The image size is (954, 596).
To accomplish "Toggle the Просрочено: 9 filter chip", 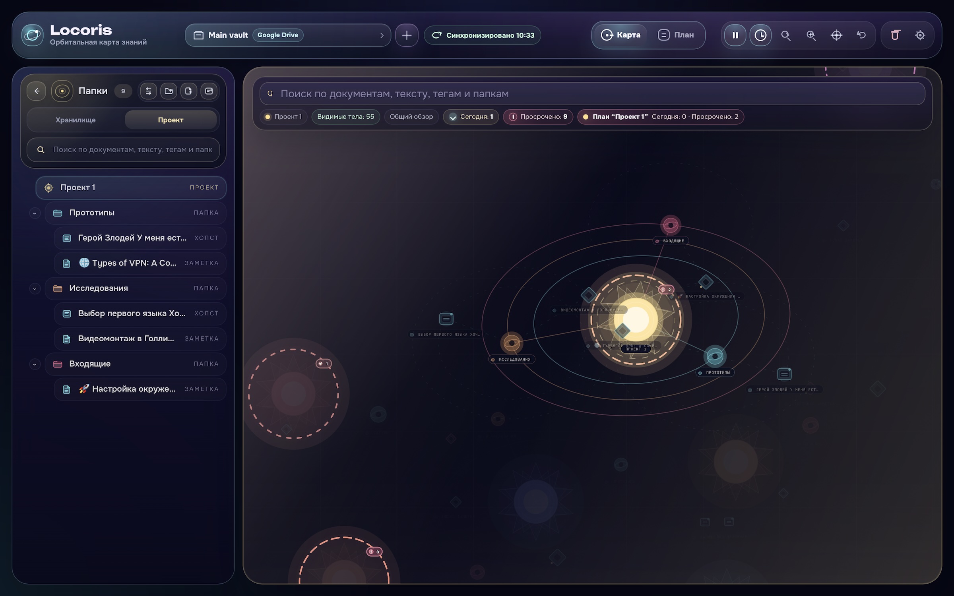I will coord(538,117).
